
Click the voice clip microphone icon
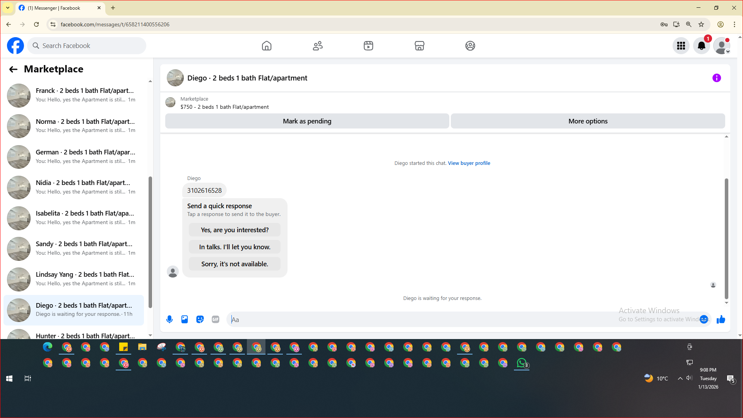tap(169, 319)
